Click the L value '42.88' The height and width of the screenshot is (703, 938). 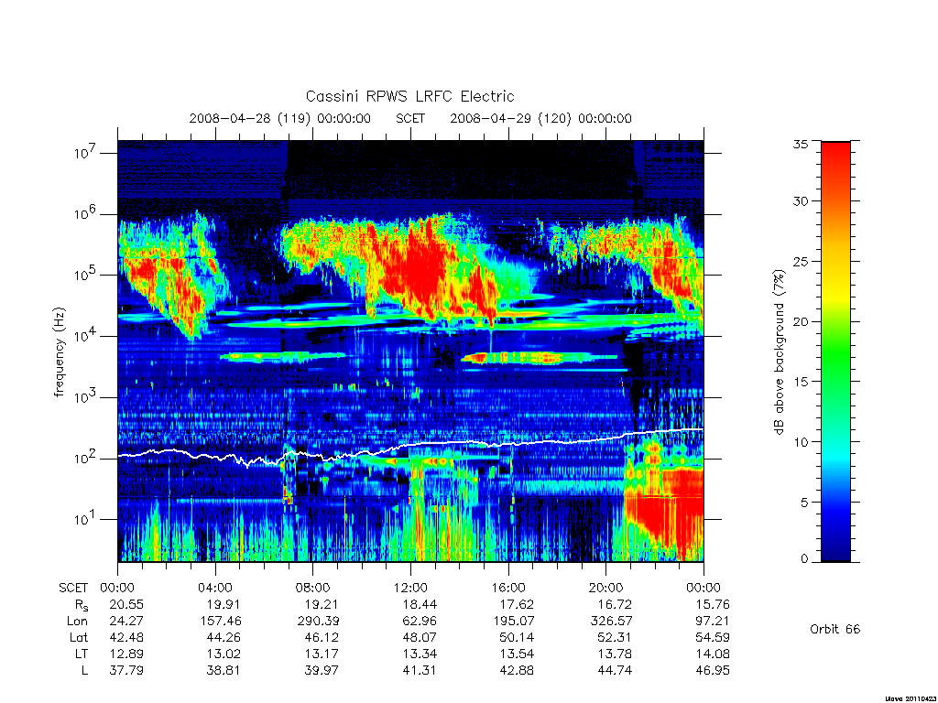(517, 670)
